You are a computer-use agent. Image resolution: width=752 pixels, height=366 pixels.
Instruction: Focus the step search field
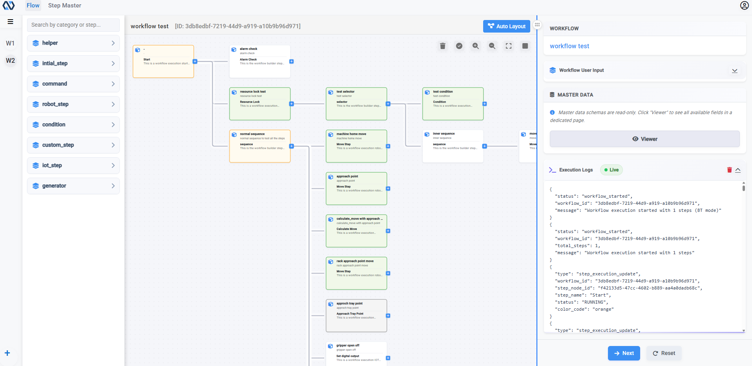pos(73,25)
